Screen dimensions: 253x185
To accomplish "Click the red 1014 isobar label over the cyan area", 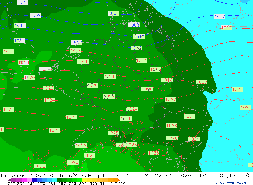I will 226,28.
